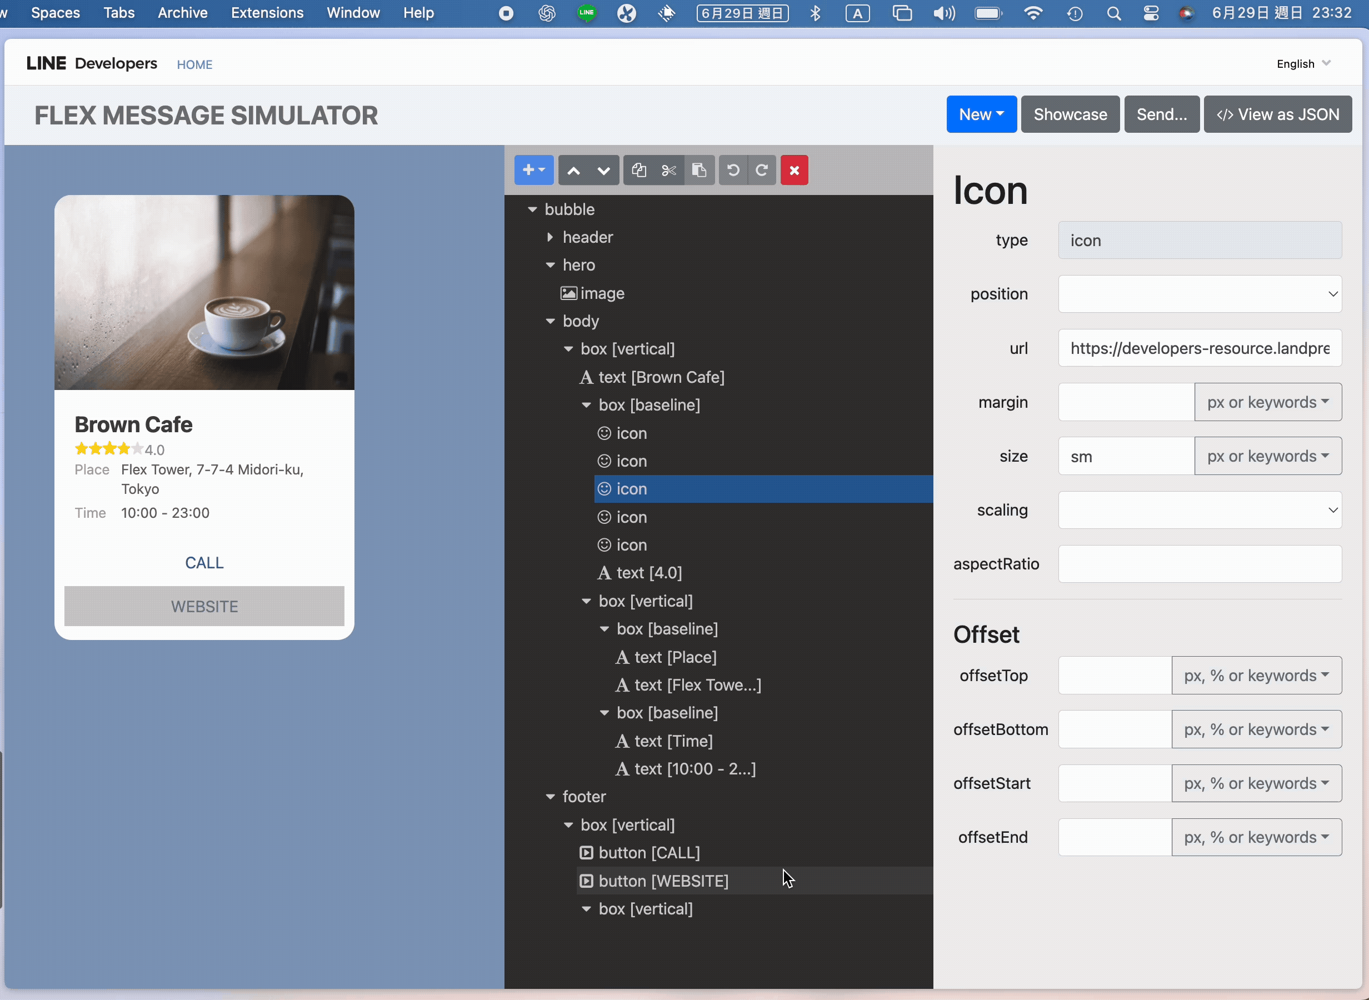The width and height of the screenshot is (1369, 1000).
Task: Open size px or keywords dropdown
Action: click(1268, 456)
